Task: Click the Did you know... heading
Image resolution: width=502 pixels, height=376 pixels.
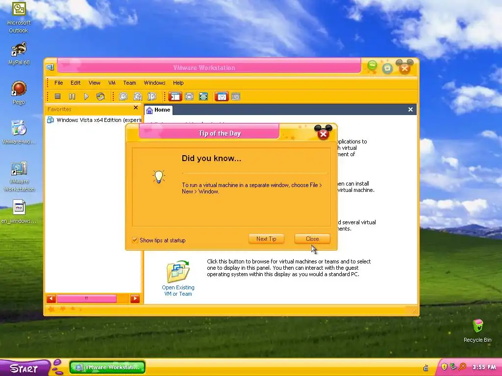Action: (211, 158)
